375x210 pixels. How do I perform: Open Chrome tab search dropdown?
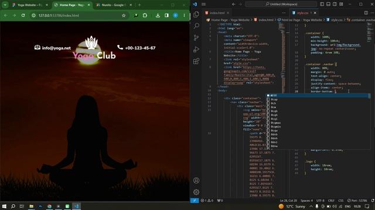5,5
